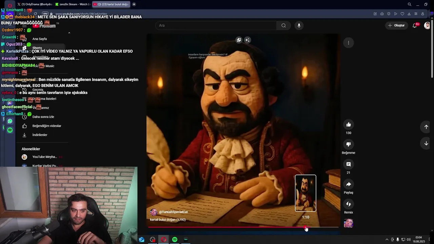Click the magnifier search button

click(x=283, y=25)
